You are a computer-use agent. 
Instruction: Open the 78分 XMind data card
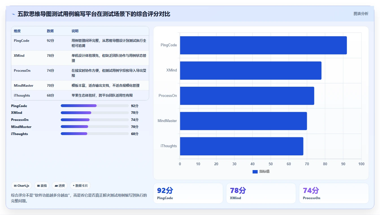tap(261, 193)
